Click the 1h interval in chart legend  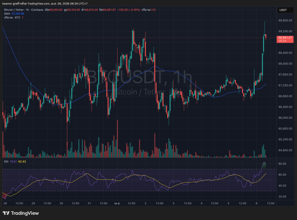pyautogui.click(x=27, y=10)
